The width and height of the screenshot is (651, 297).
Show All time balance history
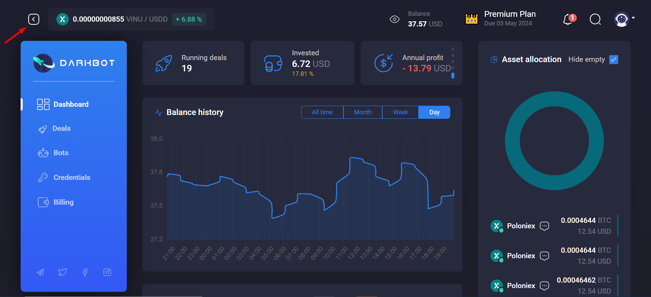click(x=322, y=112)
